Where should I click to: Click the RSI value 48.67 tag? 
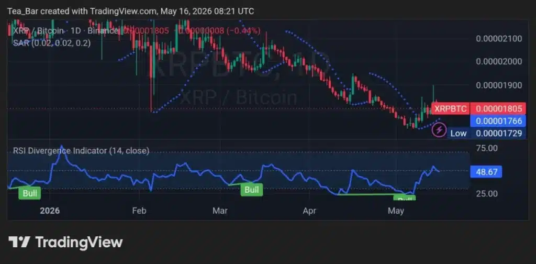(486, 172)
